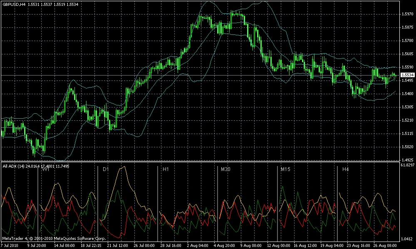Select the 1.5115 price axis label

coord(408,134)
